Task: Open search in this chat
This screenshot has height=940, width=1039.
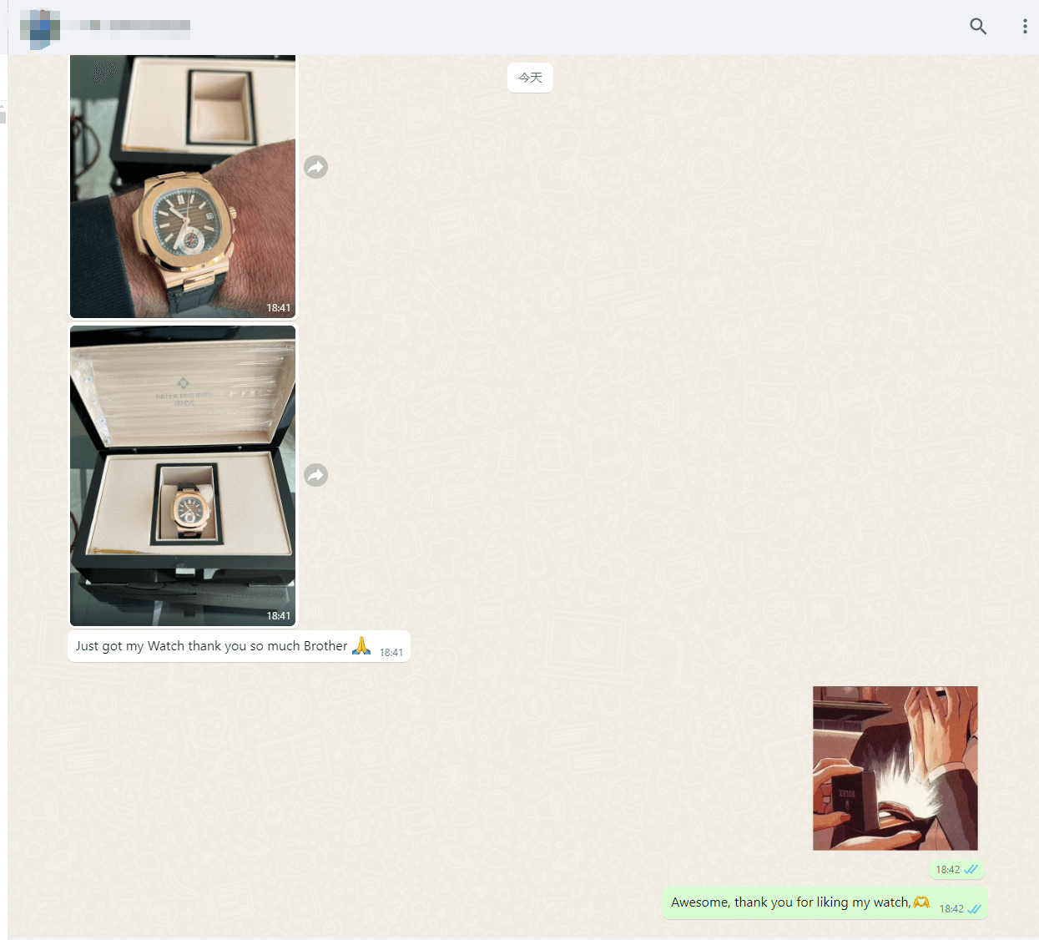Action: (x=978, y=26)
